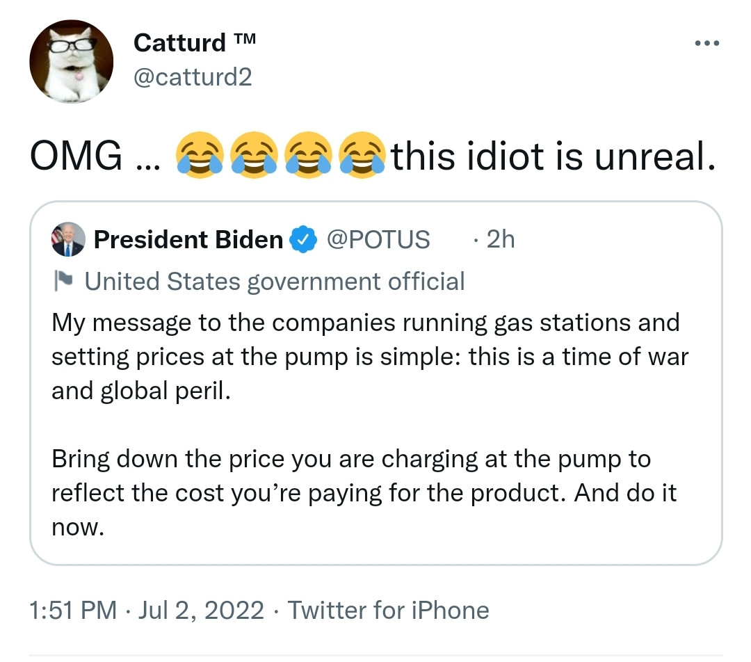Click the Jul 2, 2022 date

(202, 611)
